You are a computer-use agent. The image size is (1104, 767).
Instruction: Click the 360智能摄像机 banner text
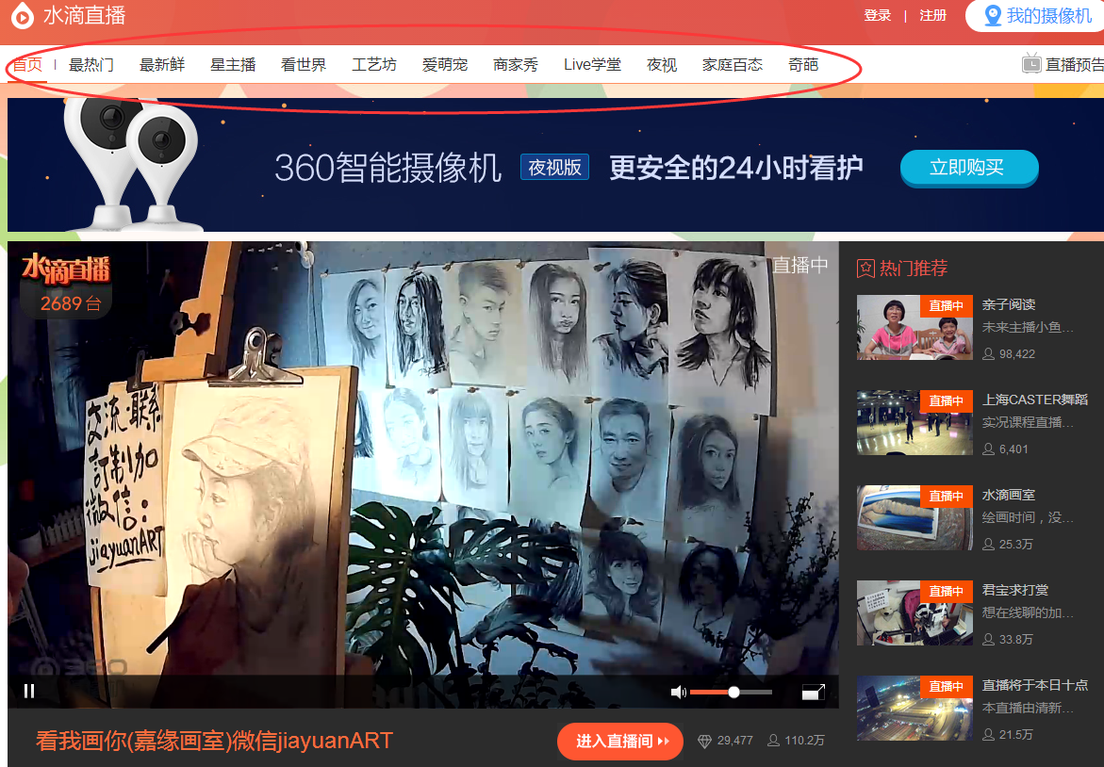click(387, 168)
